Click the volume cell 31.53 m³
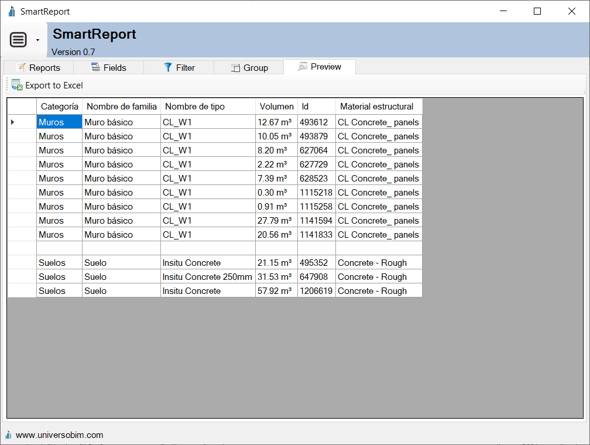This screenshot has width=590, height=445. pos(276,277)
